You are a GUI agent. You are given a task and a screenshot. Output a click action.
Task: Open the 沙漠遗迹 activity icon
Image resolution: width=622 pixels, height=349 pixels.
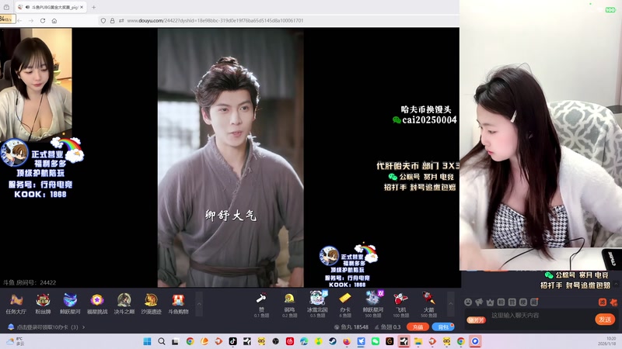click(151, 304)
